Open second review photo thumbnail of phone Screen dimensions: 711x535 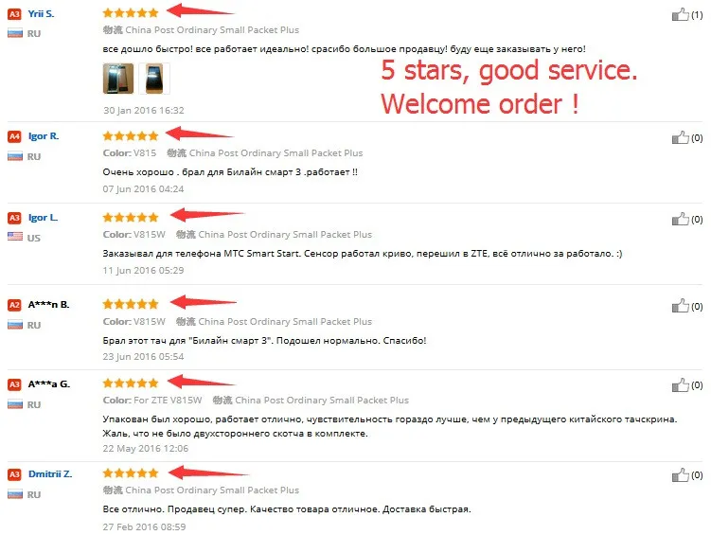coord(154,79)
